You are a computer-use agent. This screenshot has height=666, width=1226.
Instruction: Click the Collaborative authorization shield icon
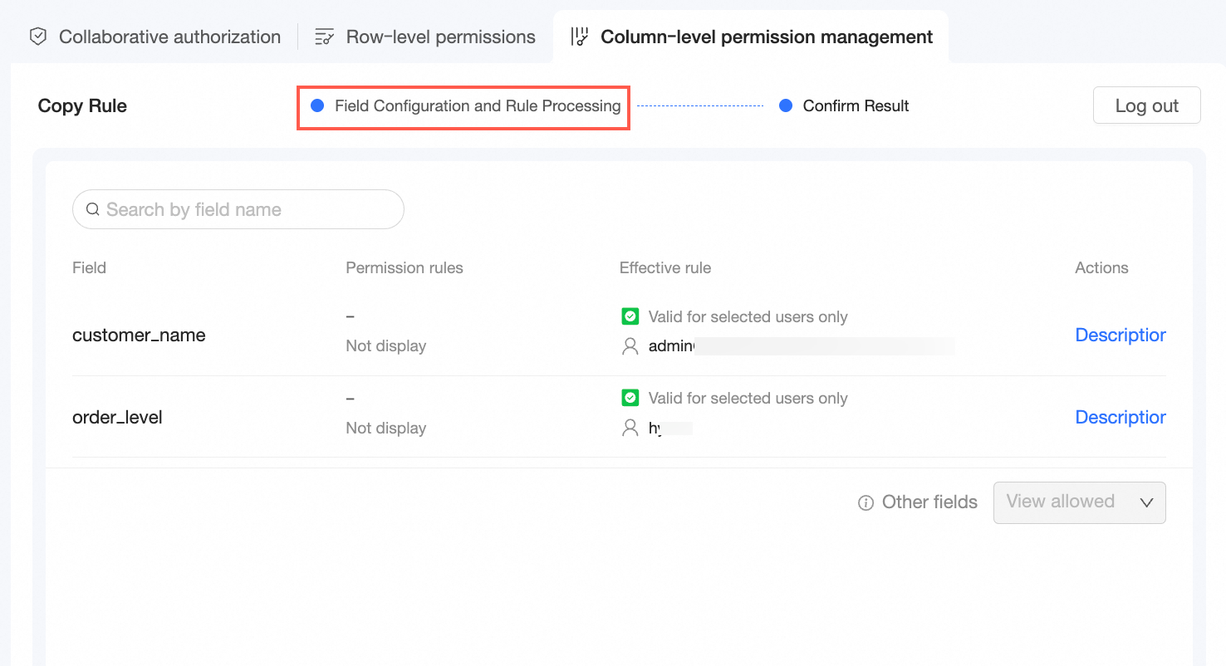click(38, 37)
